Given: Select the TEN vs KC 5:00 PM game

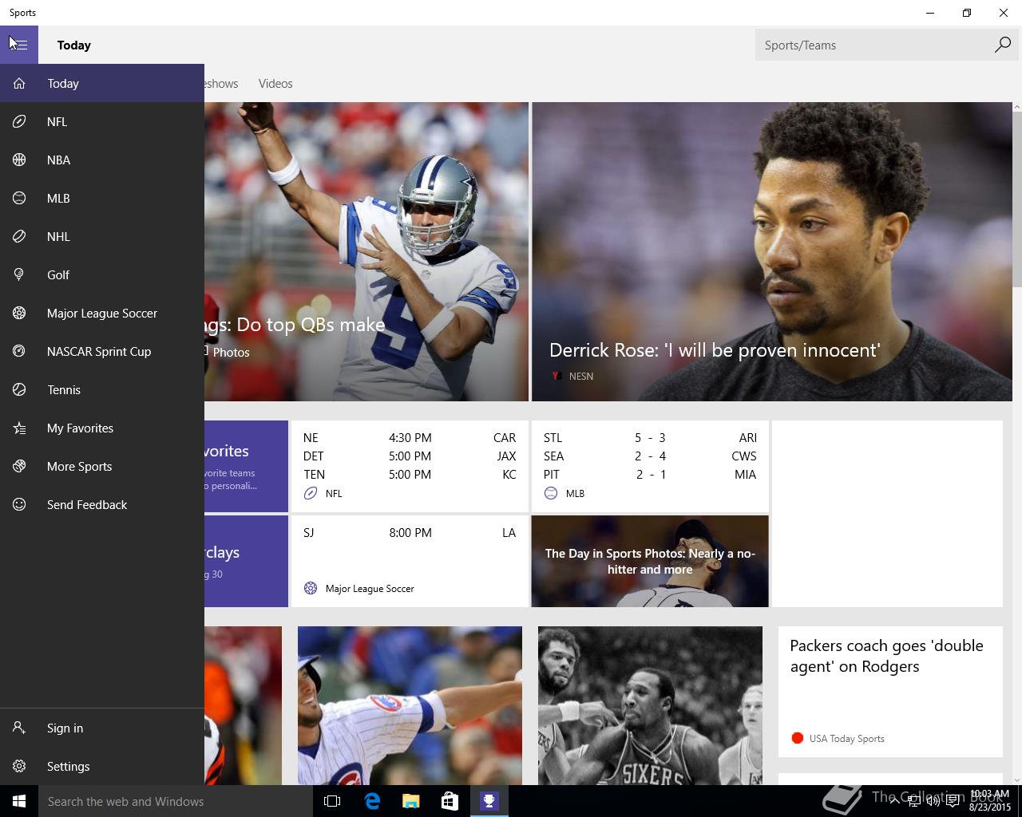Looking at the screenshot, I should (x=410, y=474).
